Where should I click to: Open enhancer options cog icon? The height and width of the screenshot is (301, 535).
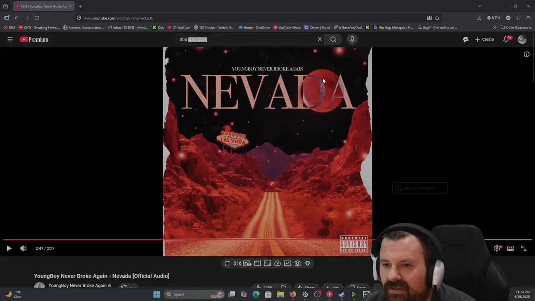click(308, 263)
